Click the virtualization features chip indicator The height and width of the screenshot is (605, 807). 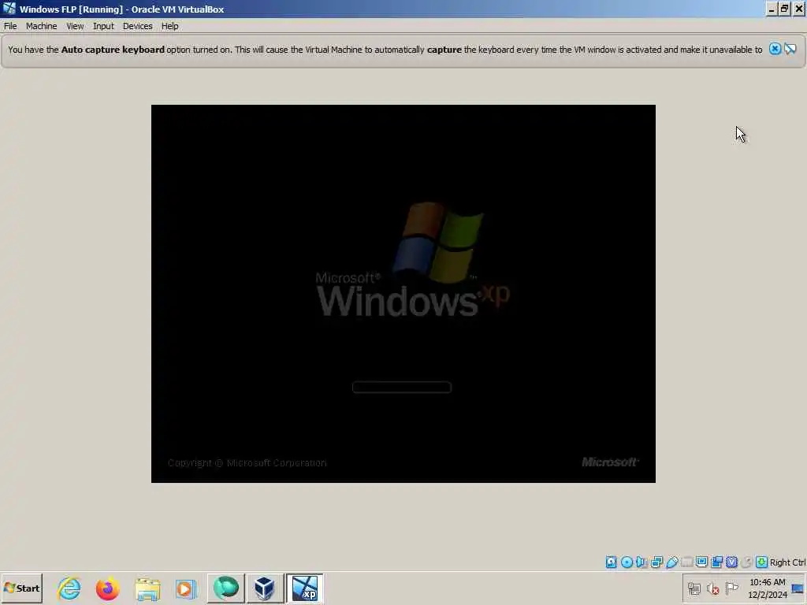click(x=731, y=562)
